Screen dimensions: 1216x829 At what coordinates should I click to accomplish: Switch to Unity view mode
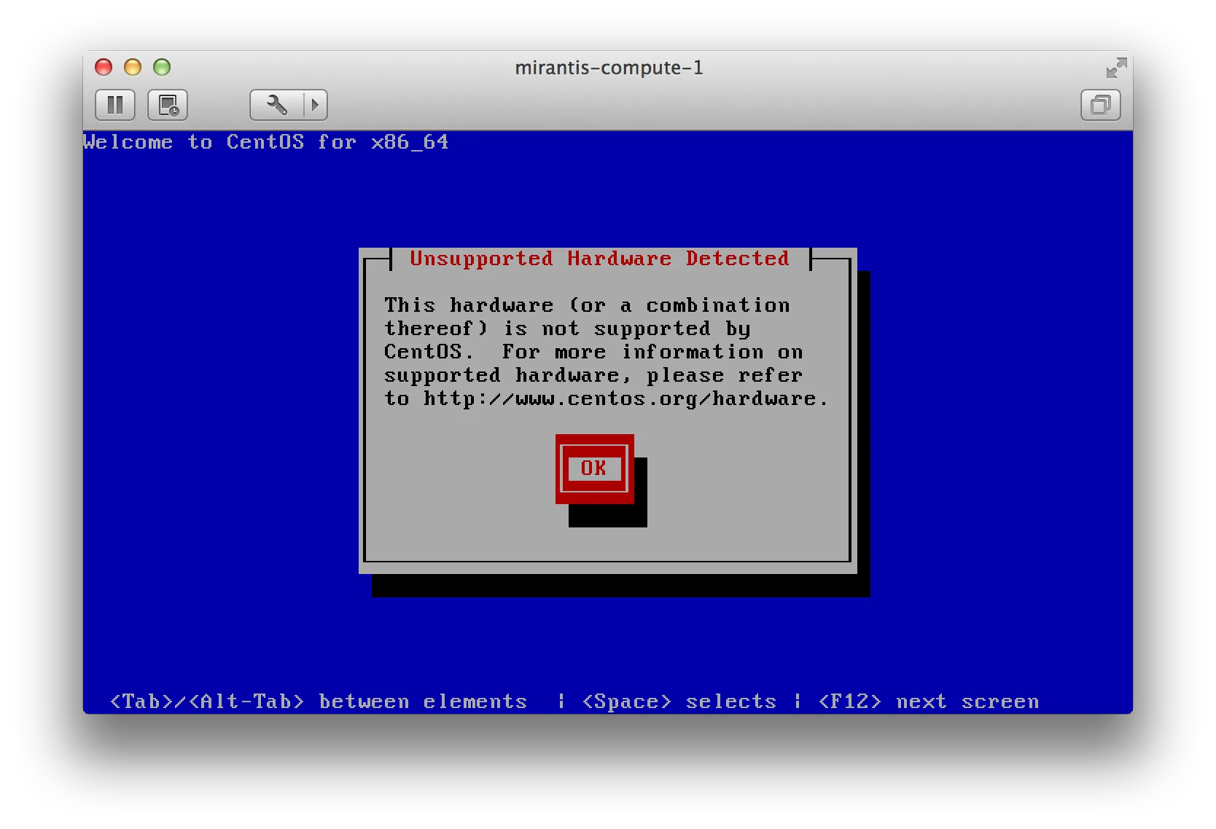click(x=1100, y=105)
